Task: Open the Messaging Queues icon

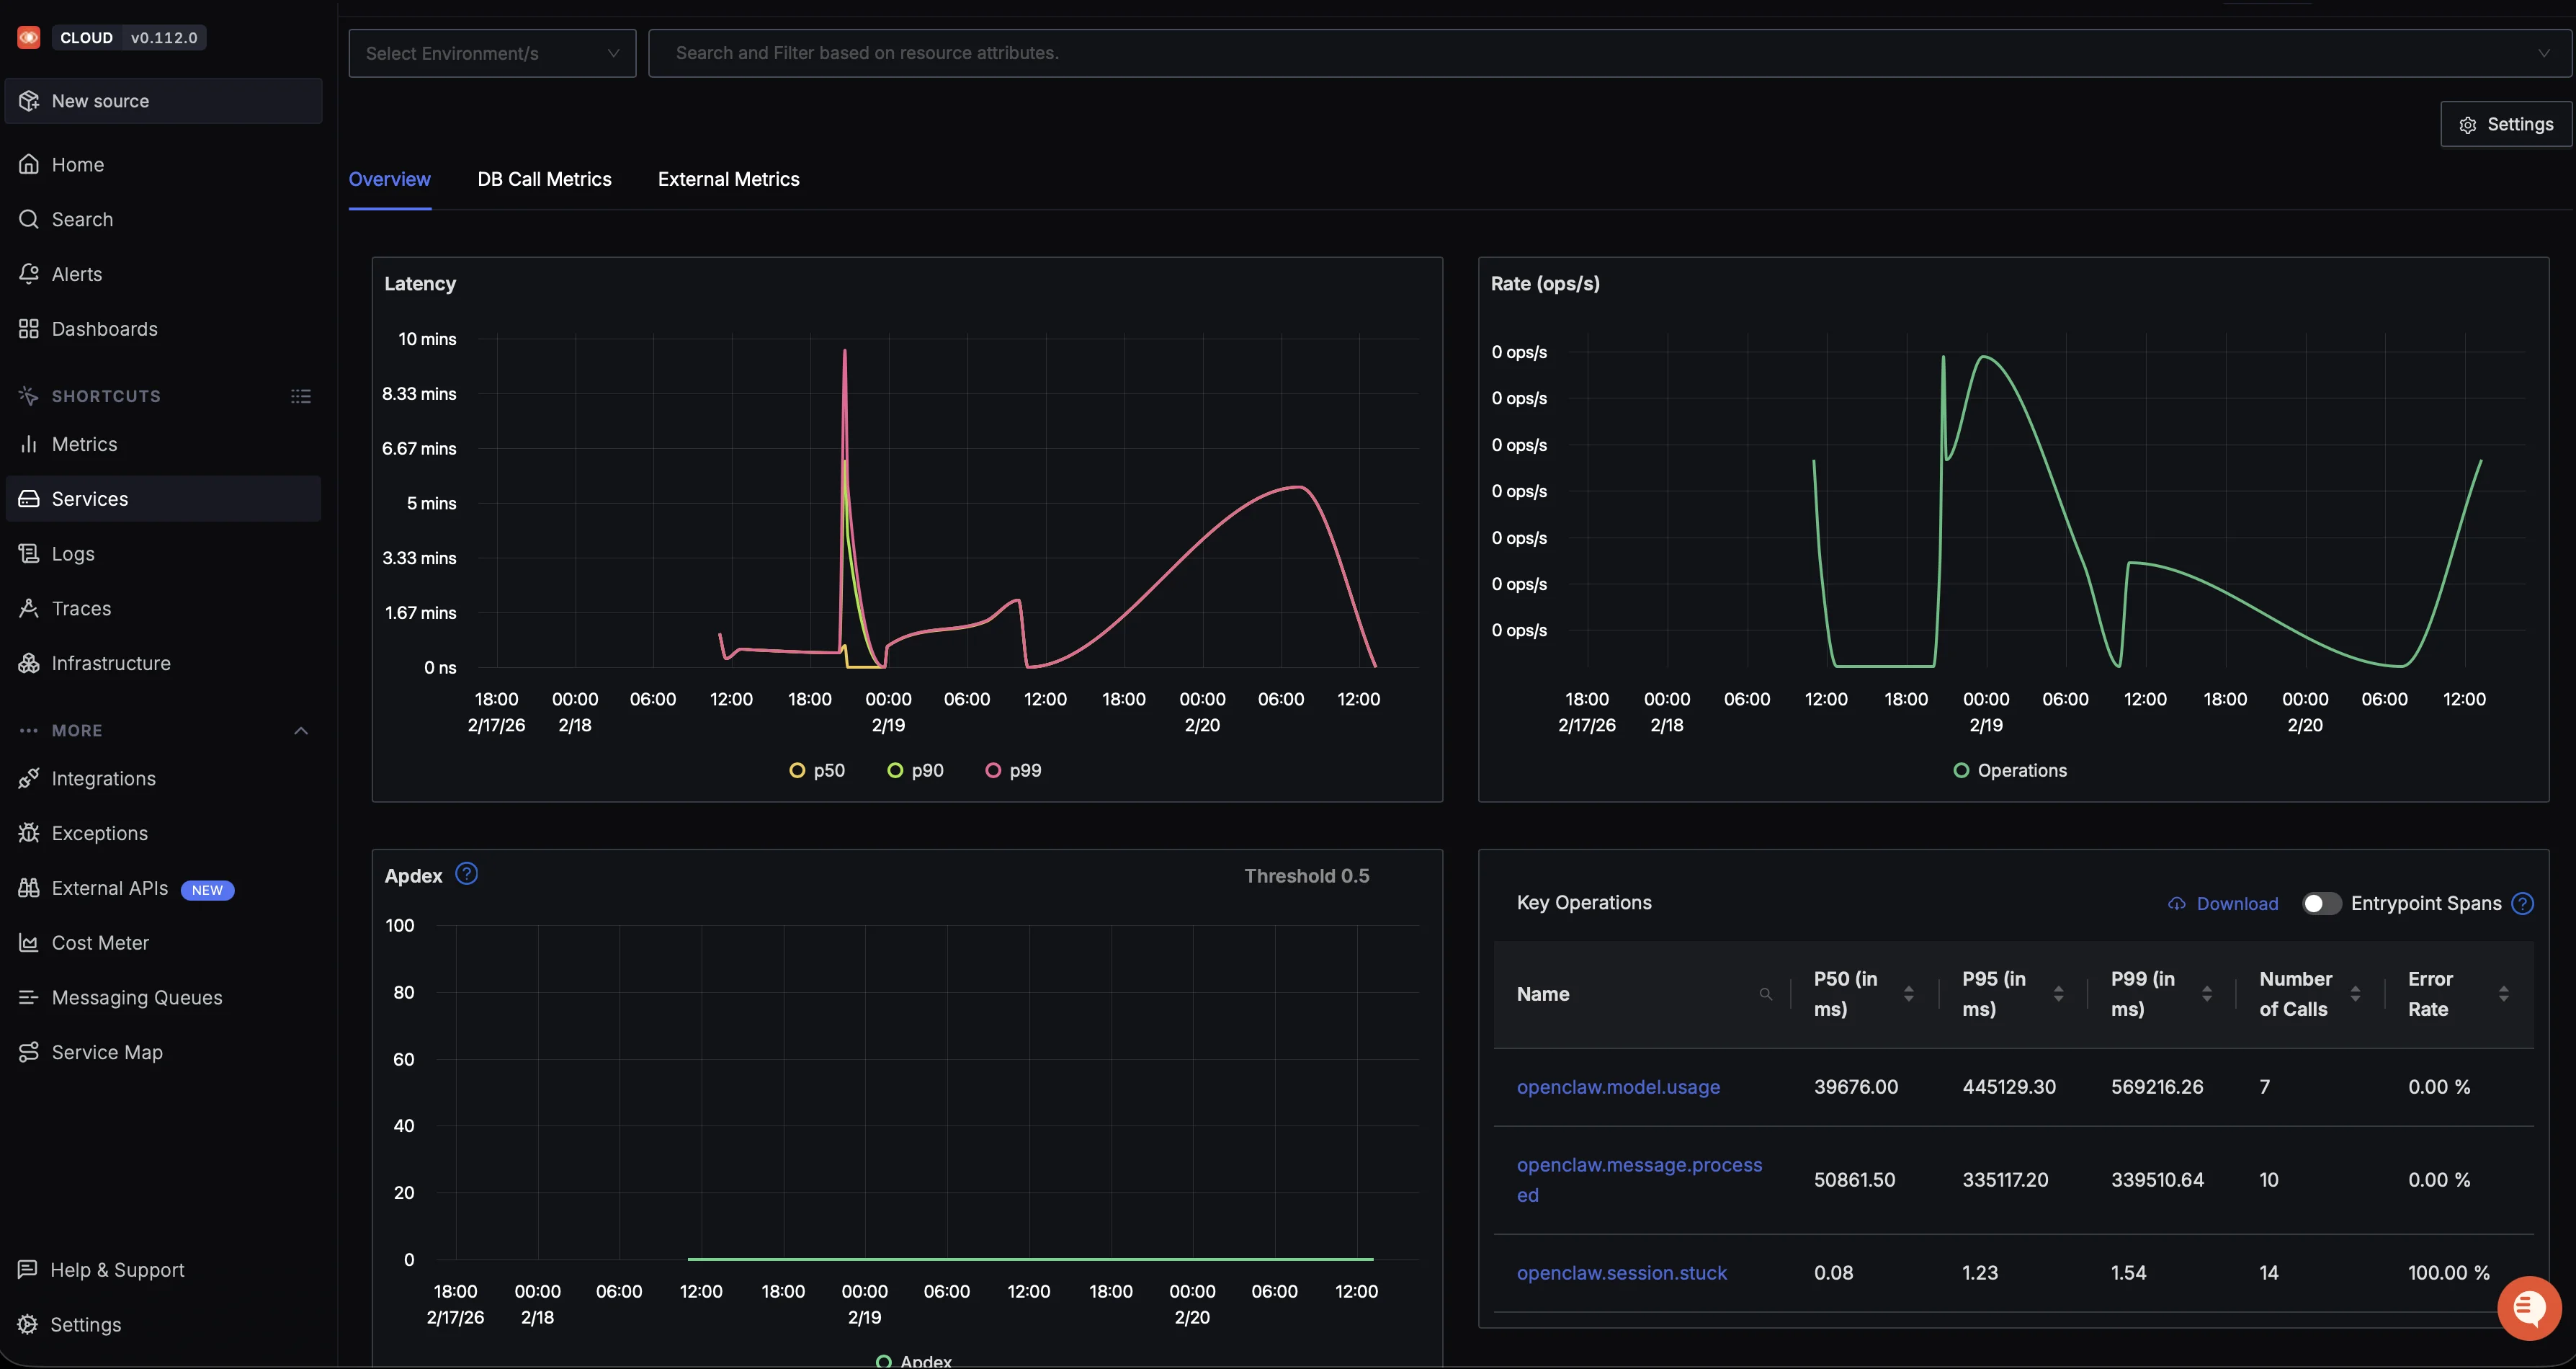Action: [x=29, y=996]
